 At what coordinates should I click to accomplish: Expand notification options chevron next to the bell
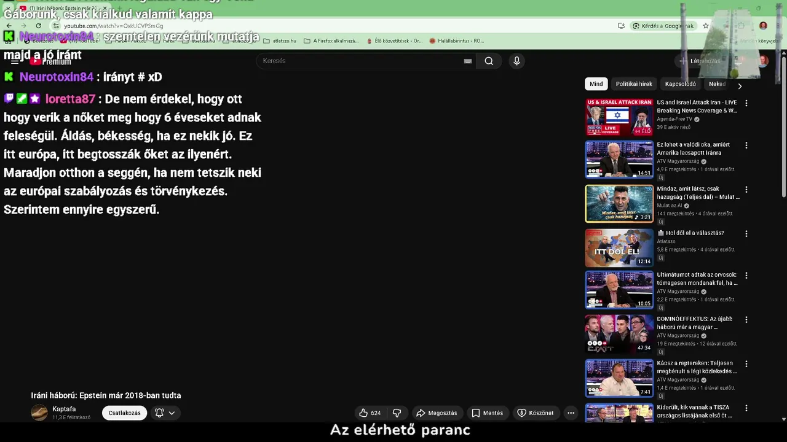(172, 413)
